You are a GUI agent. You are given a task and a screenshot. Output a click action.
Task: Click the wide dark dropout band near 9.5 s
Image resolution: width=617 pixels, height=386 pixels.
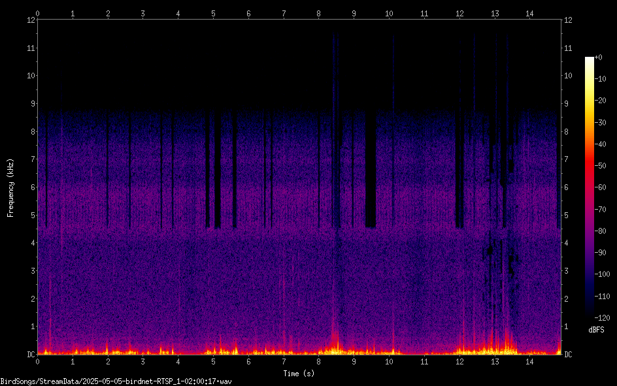pyautogui.click(x=371, y=169)
